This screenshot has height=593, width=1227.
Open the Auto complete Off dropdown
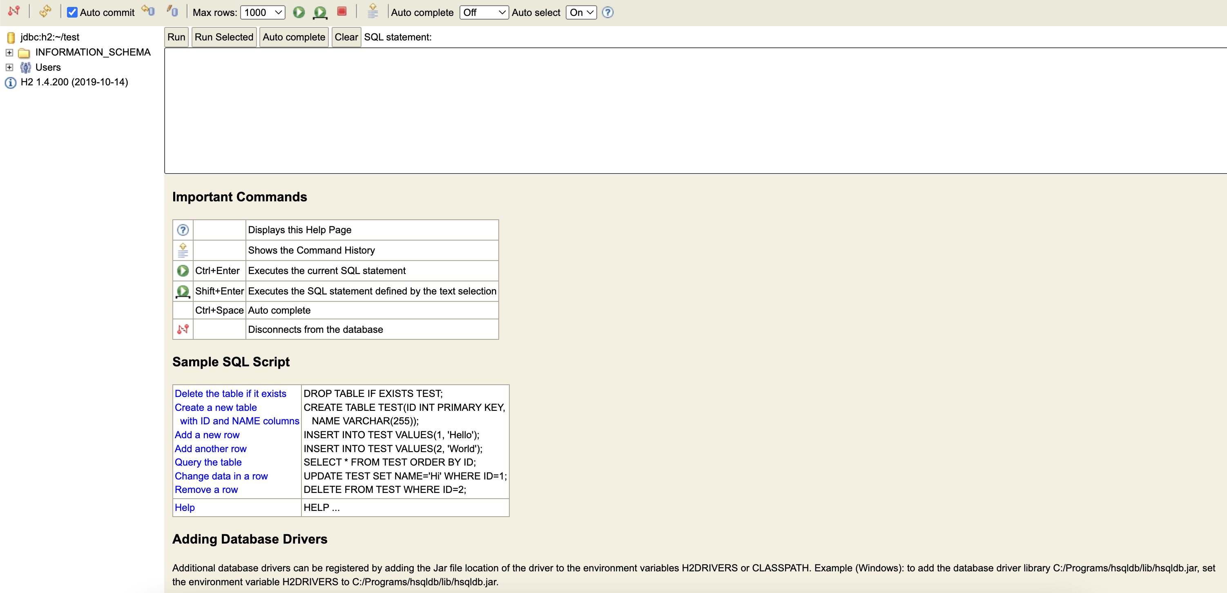pyautogui.click(x=484, y=12)
